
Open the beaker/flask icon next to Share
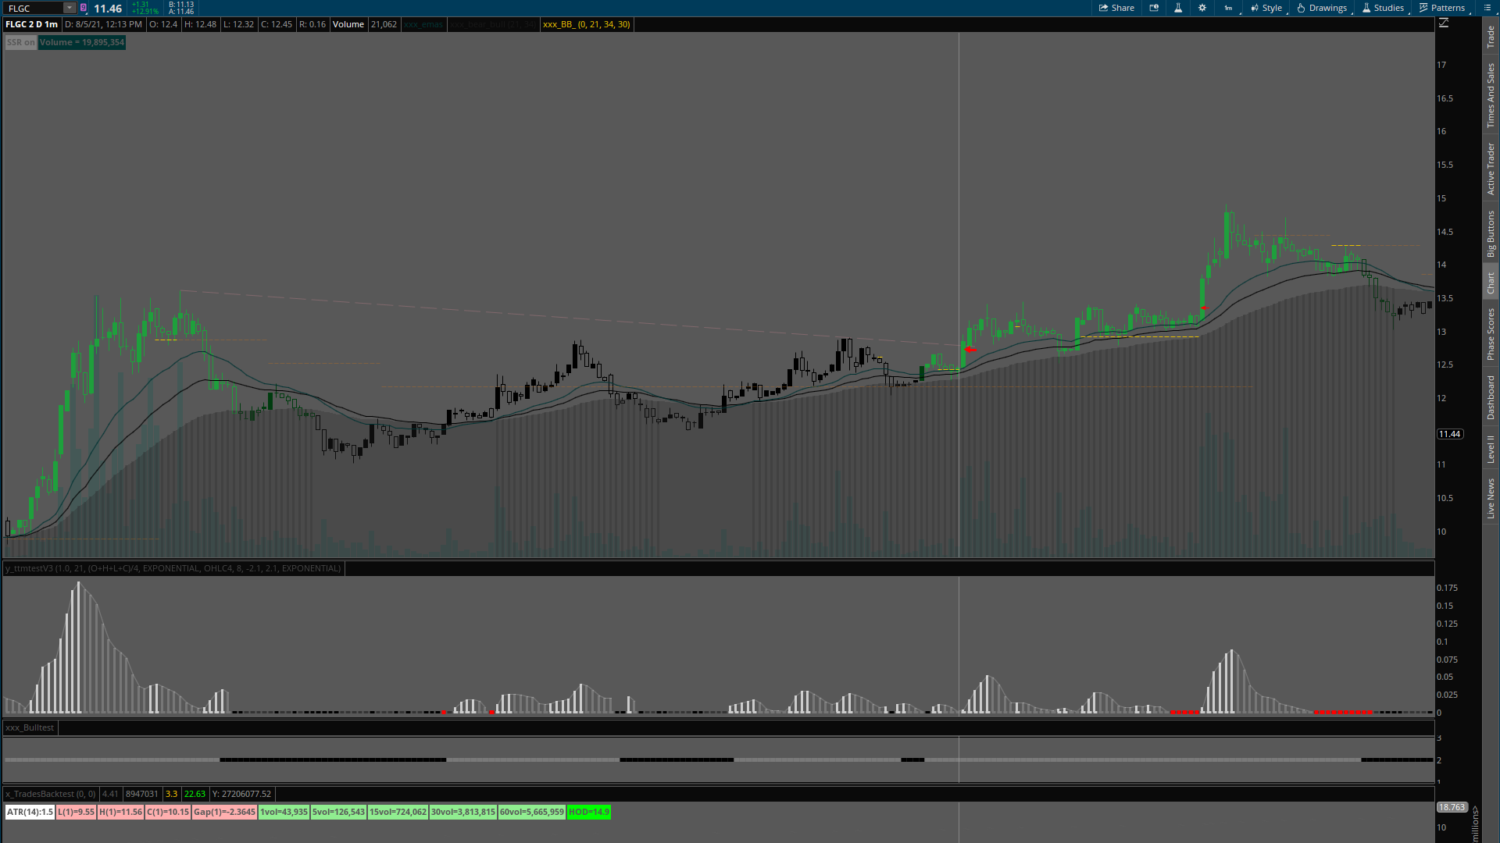(x=1178, y=8)
